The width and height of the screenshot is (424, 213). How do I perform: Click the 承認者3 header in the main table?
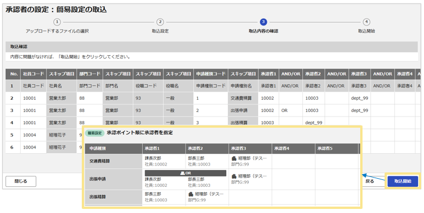pyautogui.click(x=359, y=74)
